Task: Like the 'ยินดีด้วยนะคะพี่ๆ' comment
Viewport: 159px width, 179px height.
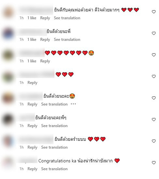Action: point(154,120)
